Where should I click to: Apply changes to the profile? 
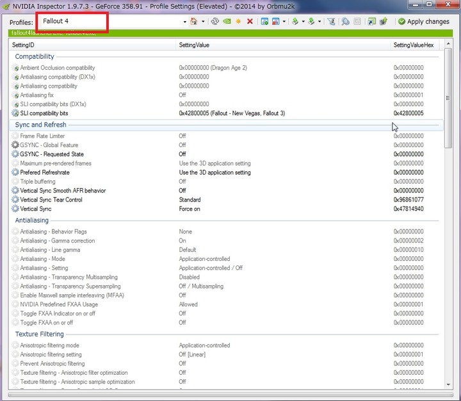(424, 22)
